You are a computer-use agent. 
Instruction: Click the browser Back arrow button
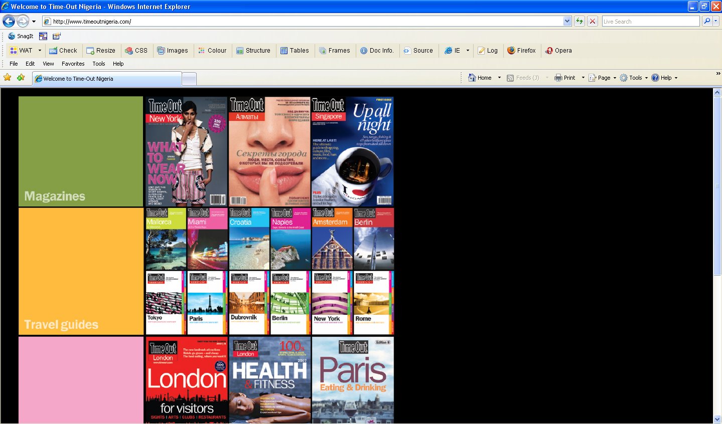point(9,21)
